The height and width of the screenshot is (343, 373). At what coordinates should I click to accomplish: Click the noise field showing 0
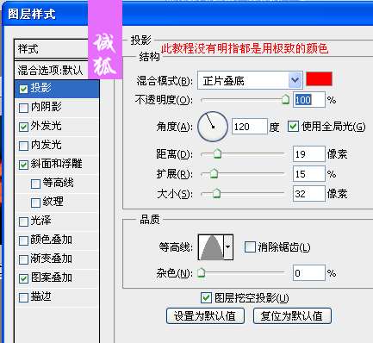[x=309, y=273]
